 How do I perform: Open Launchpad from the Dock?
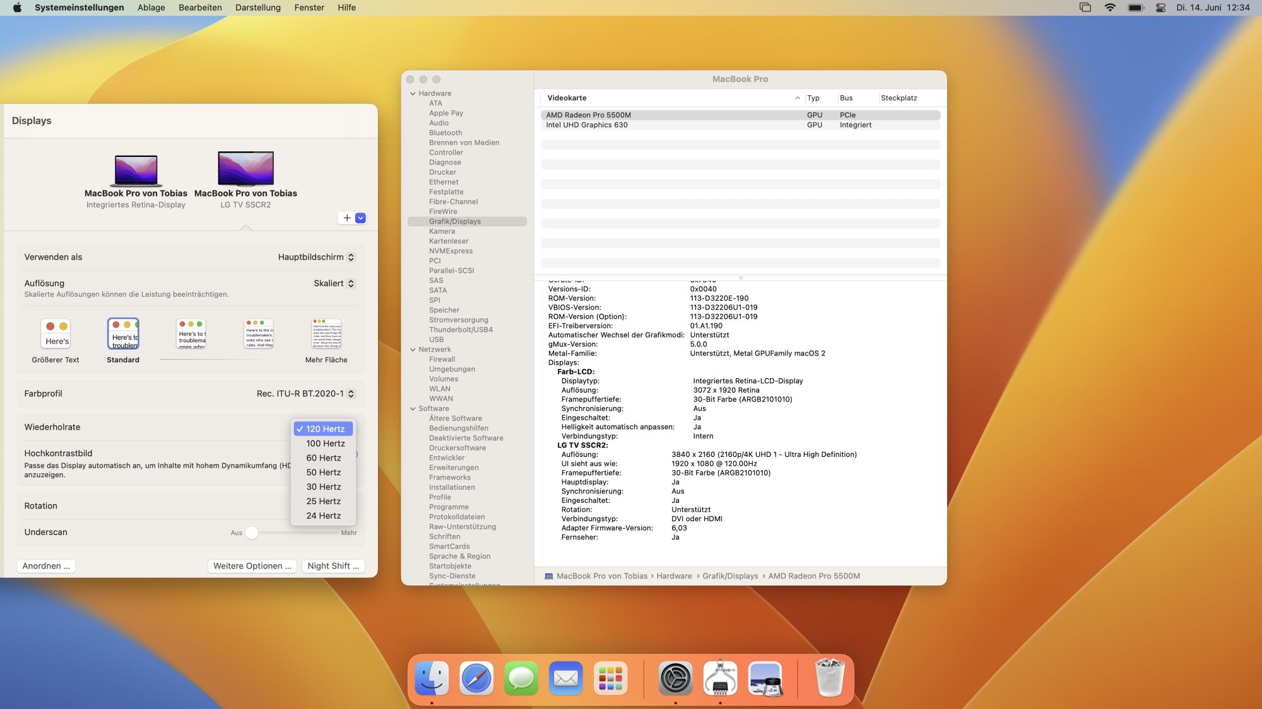click(x=610, y=678)
